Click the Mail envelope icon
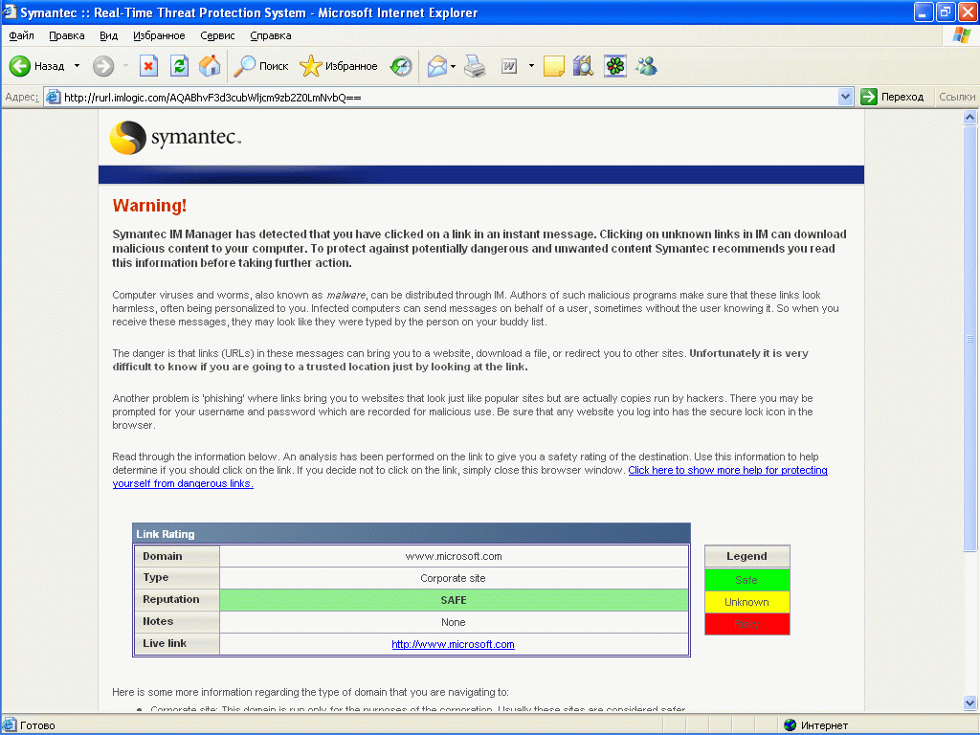980x735 pixels. tap(437, 66)
